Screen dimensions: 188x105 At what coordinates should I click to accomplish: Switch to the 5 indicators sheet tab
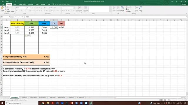tap(33, 97)
